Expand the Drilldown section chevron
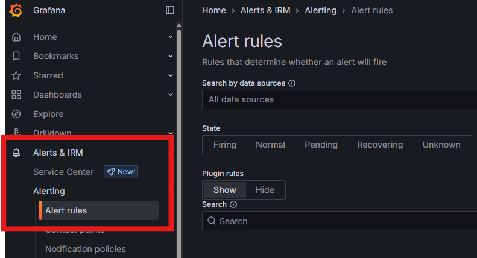Screen dimensions: 477x258 coord(171,133)
